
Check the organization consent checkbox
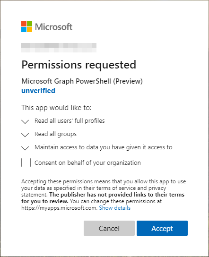point(26,163)
